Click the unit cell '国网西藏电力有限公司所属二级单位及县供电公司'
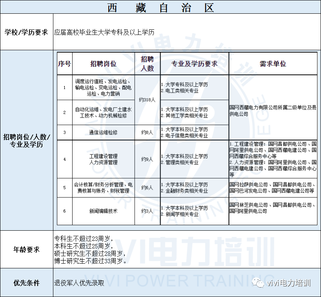The width and height of the screenshot is (321, 297). [x=273, y=108]
